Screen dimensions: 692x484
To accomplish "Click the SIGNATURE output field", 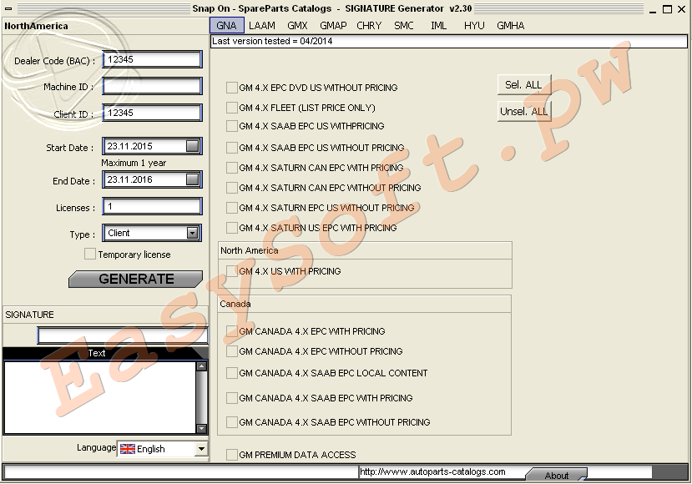I will (123, 335).
